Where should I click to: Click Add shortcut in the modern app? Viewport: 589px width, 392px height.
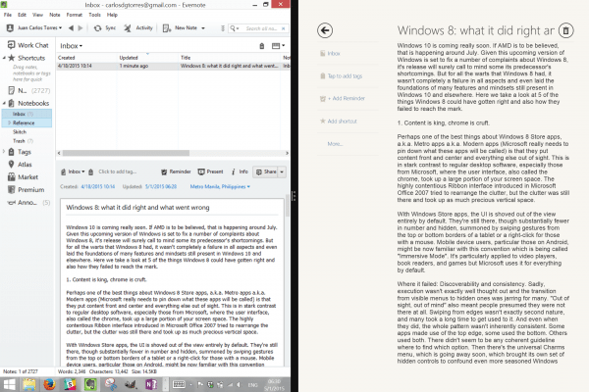click(339, 122)
